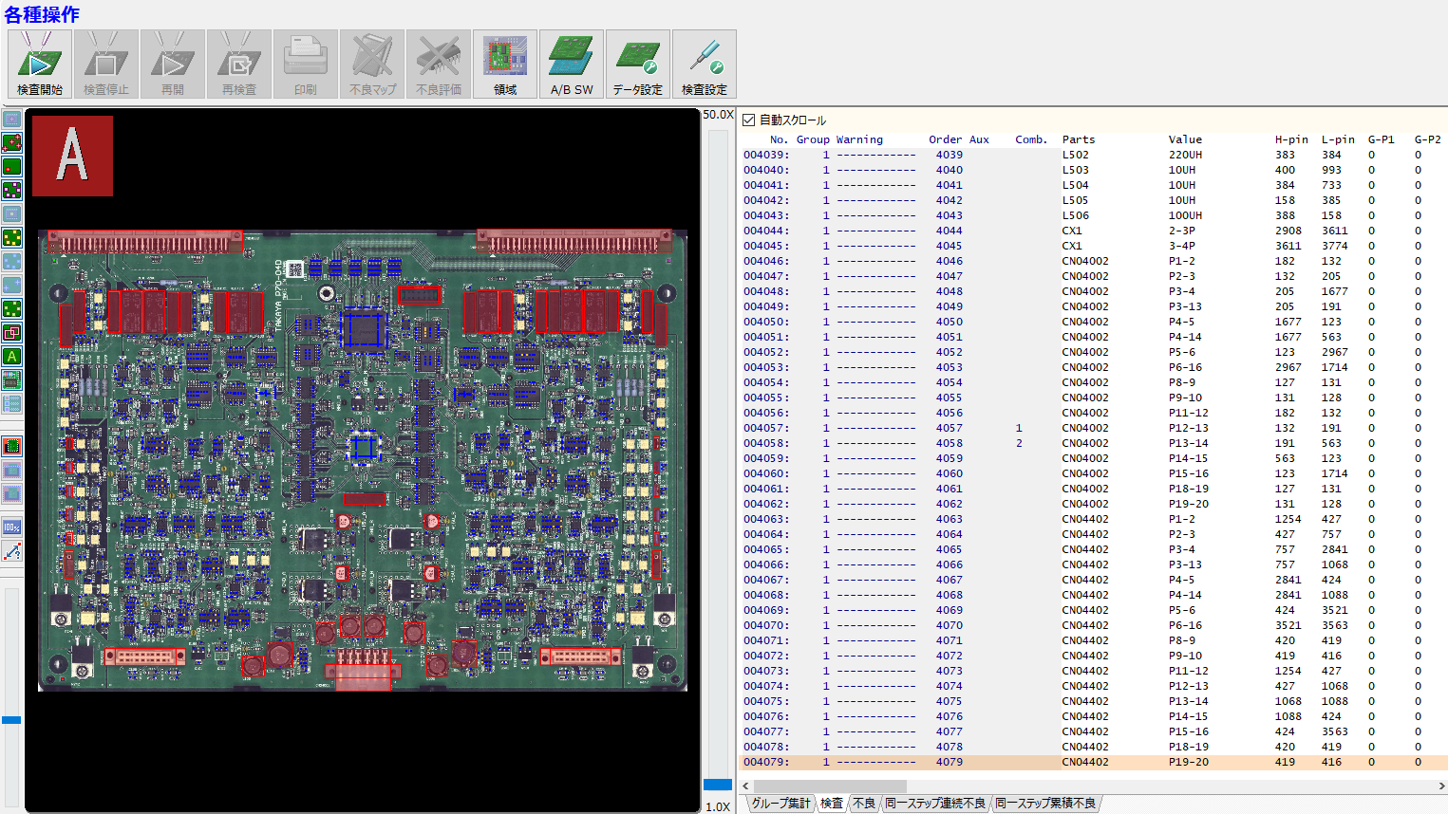Switch to the グループ集計 tab
1448x814 pixels.
click(x=780, y=804)
